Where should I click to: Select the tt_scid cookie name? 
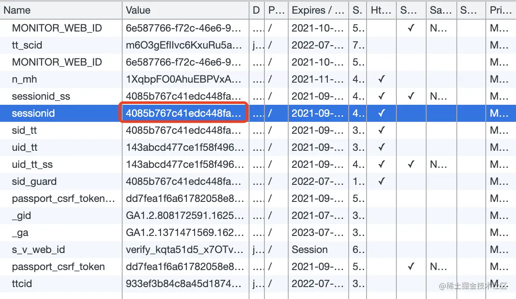point(27,45)
